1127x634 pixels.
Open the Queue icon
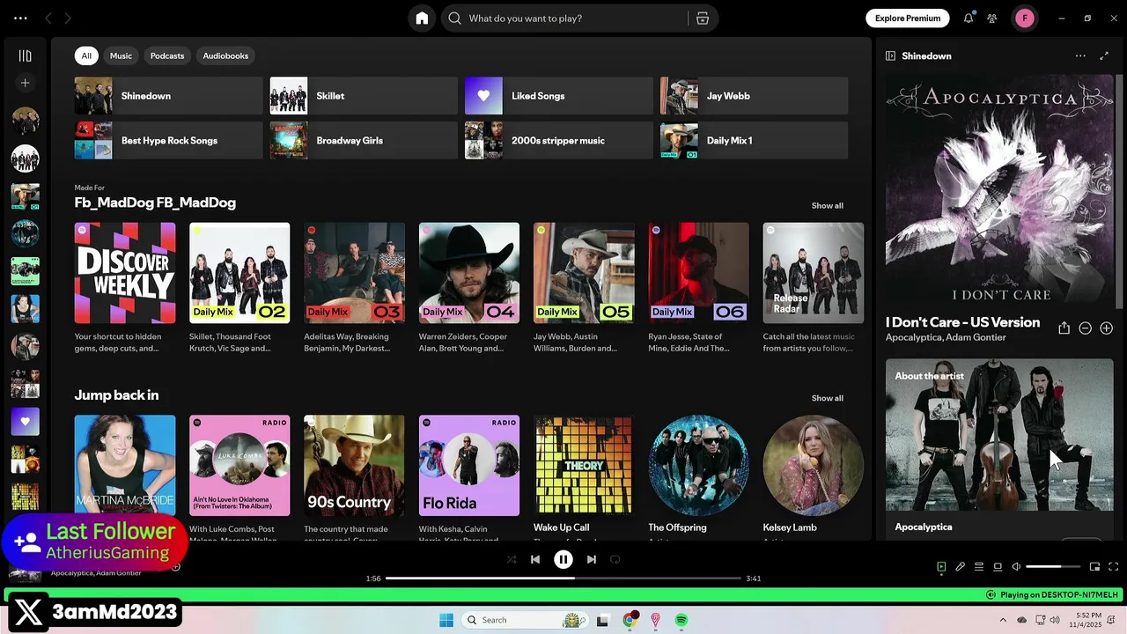979,566
